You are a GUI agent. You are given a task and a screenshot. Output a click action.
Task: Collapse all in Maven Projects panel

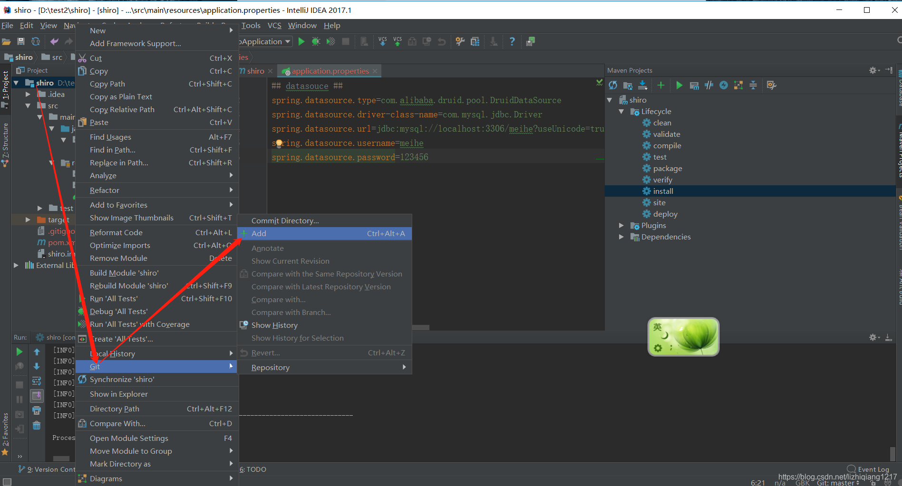753,85
